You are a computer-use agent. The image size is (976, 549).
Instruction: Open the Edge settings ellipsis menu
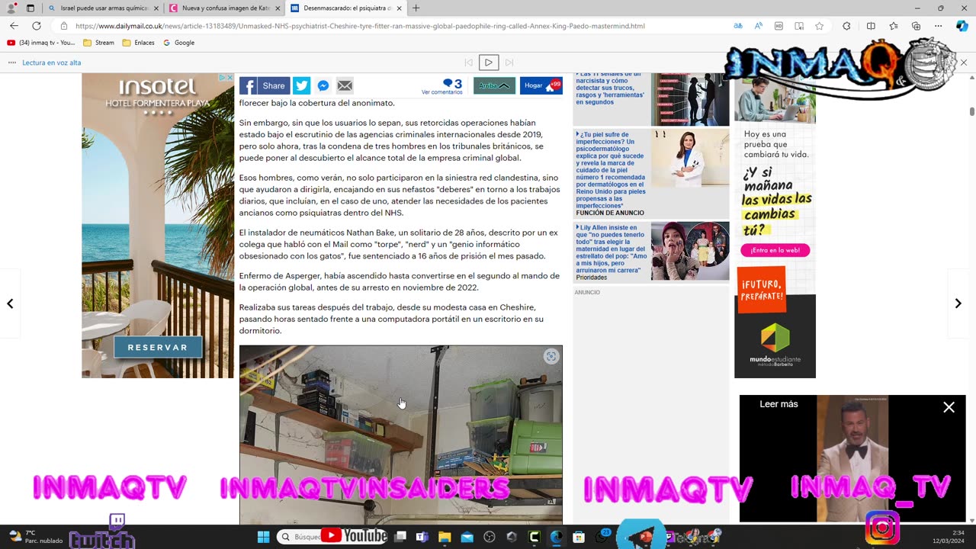click(938, 26)
